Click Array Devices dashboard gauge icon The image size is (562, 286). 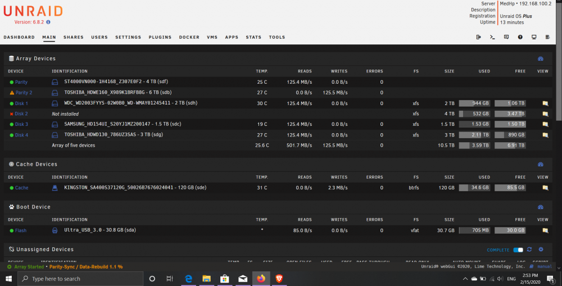[x=541, y=59]
